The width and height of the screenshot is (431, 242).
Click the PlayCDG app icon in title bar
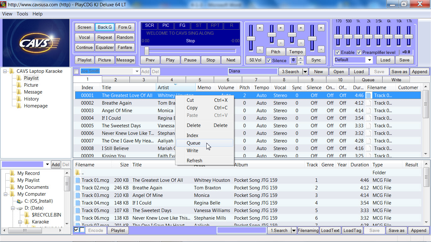(x=3, y=4)
